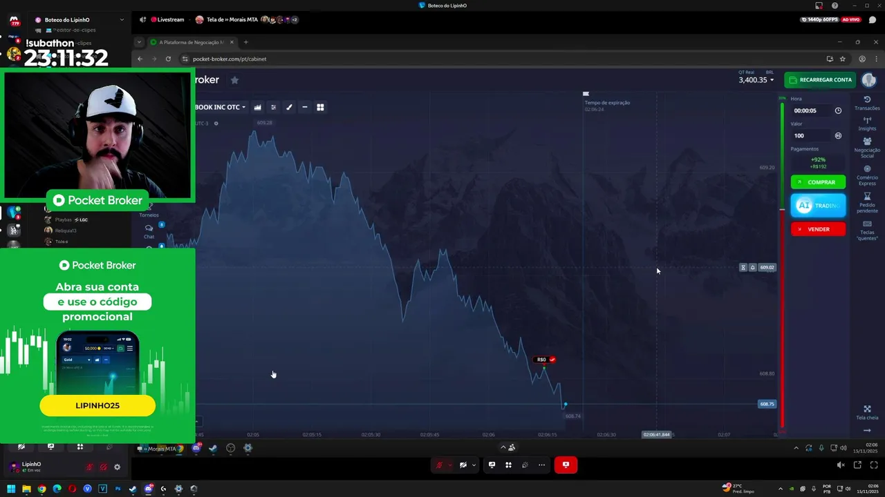This screenshot has width=885, height=497.
Task: Click the horizontal line minus tool
Action: tap(305, 107)
